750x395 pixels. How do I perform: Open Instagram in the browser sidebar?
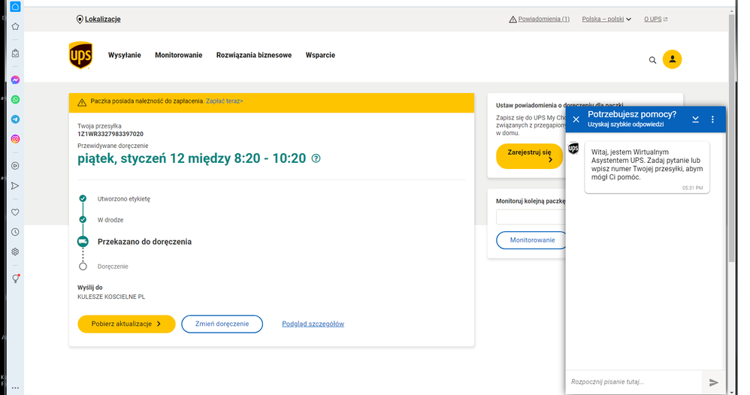pyautogui.click(x=15, y=139)
